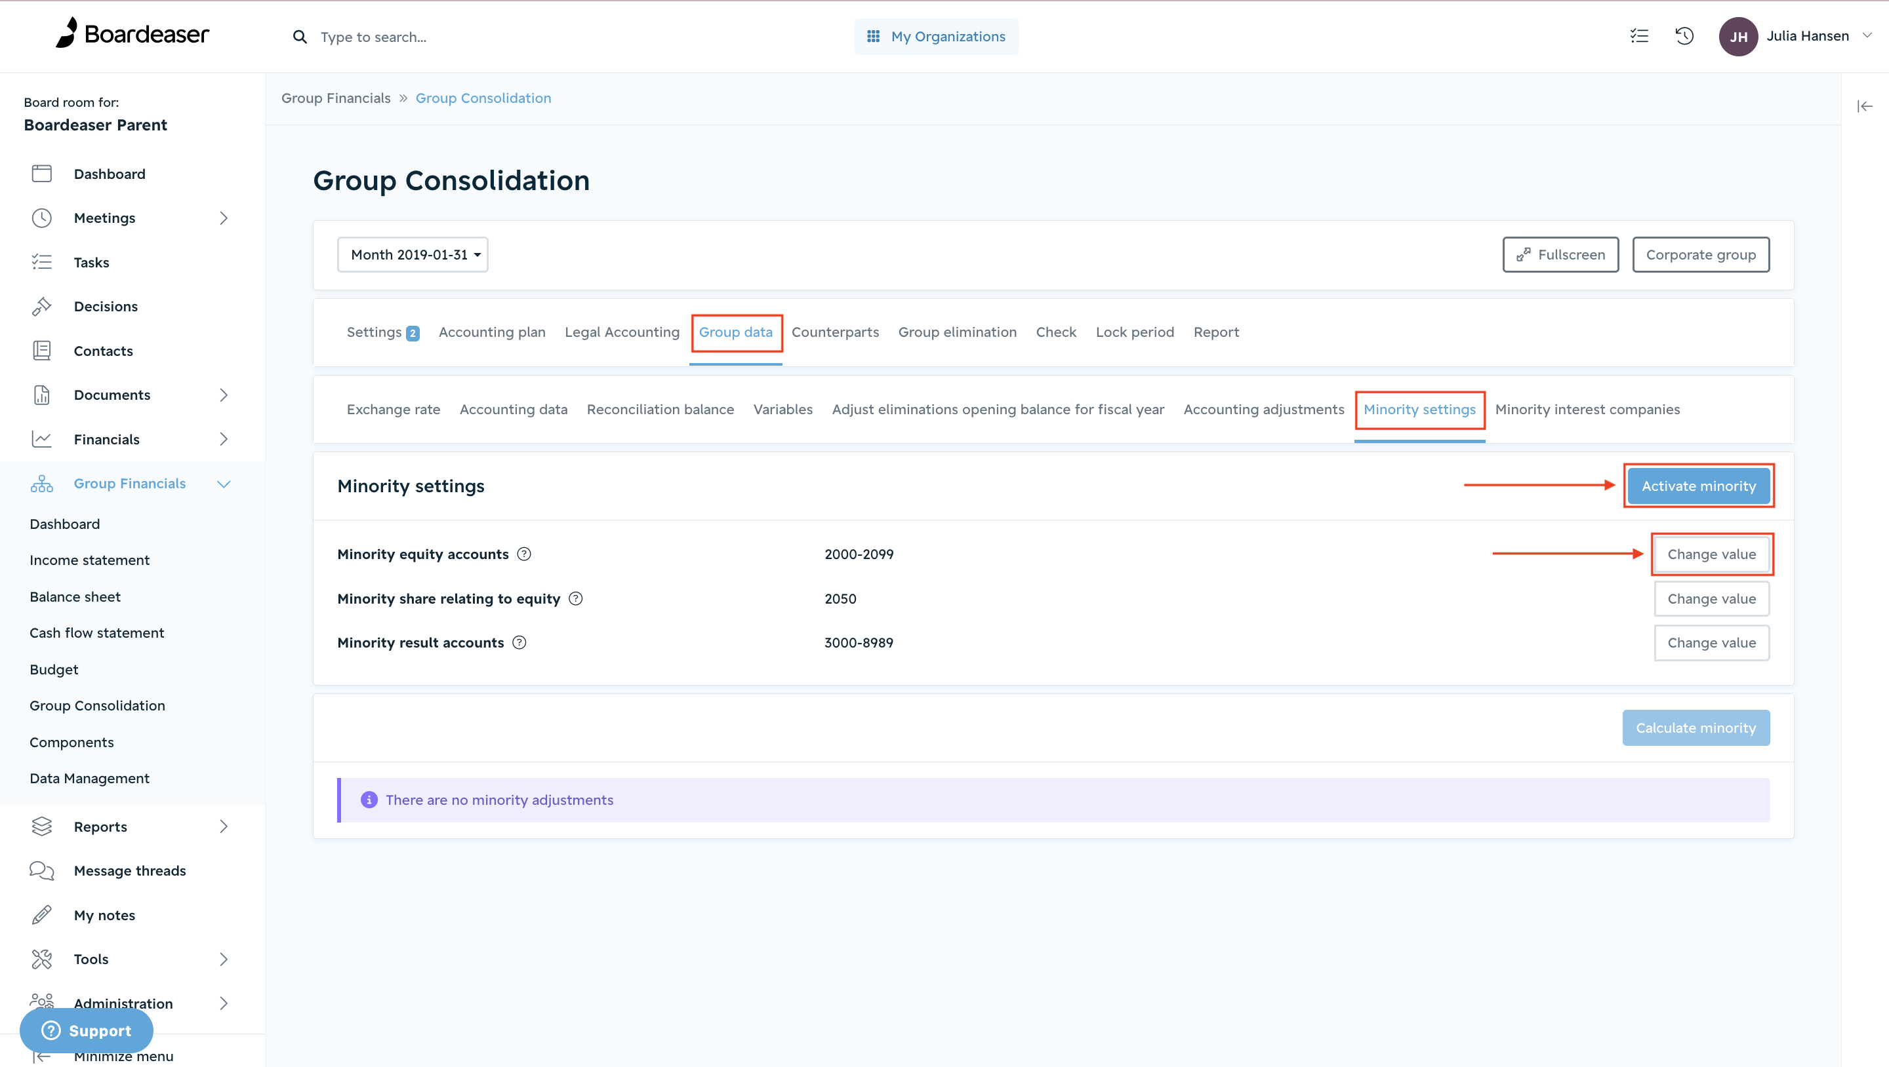Open the Minority interest companies sub-tab

(1587, 410)
